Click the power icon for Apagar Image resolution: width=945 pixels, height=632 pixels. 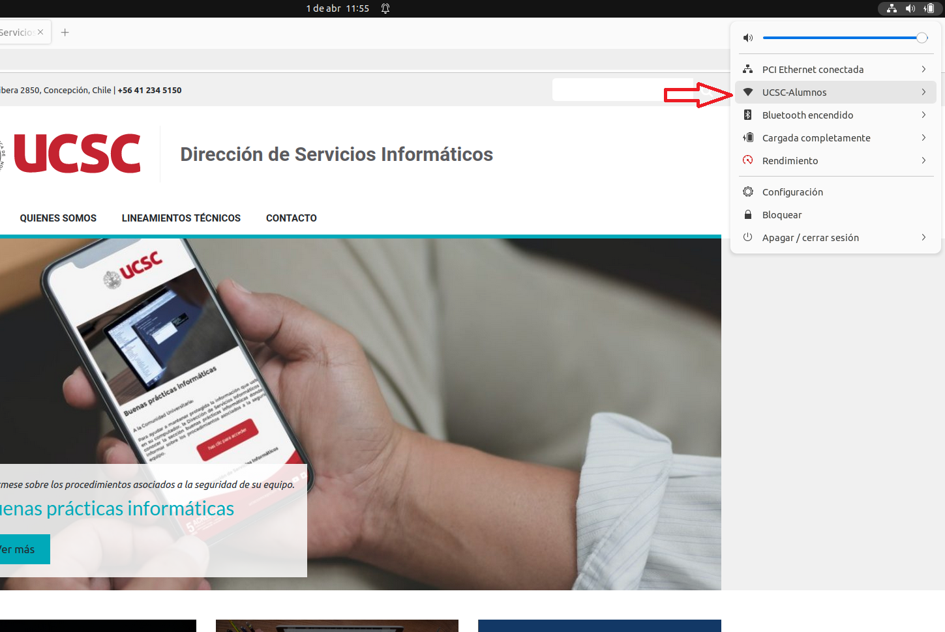pos(748,237)
